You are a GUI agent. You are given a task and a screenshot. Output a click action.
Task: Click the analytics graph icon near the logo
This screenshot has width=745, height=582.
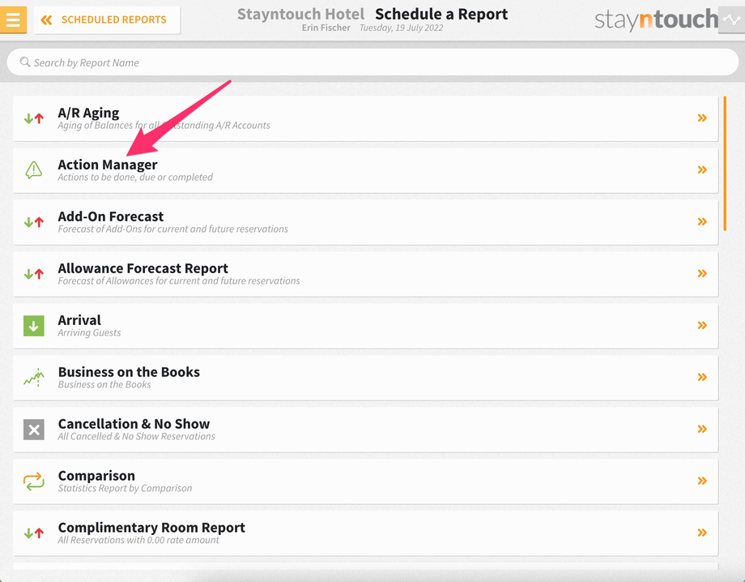tap(731, 19)
